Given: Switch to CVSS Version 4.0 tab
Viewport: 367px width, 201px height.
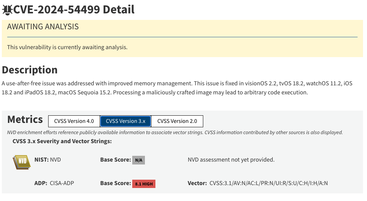Looking at the screenshot, I should coord(74,121).
